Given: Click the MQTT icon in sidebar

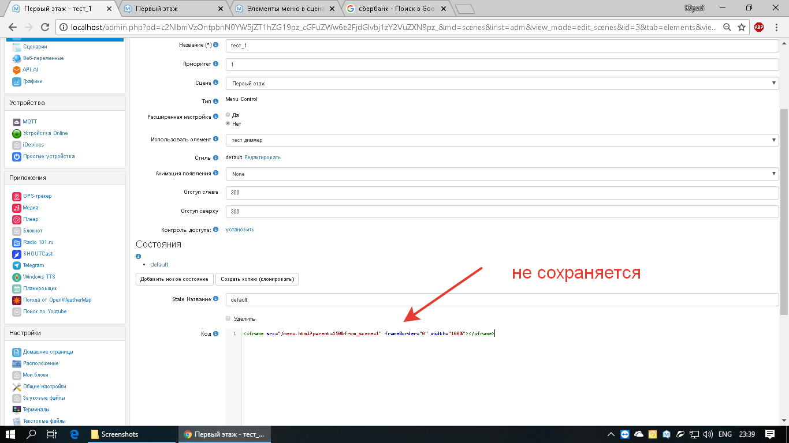Looking at the screenshot, I should (x=17, y=122).
